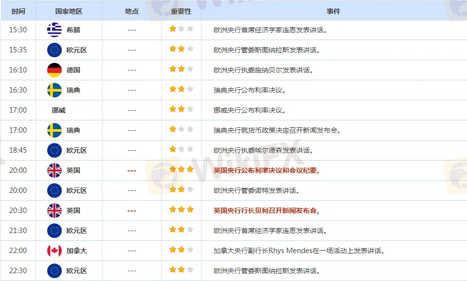The height and width of the screenshot is (281, 467).
Task: Click the time cell 20:30
Action: 18,211
